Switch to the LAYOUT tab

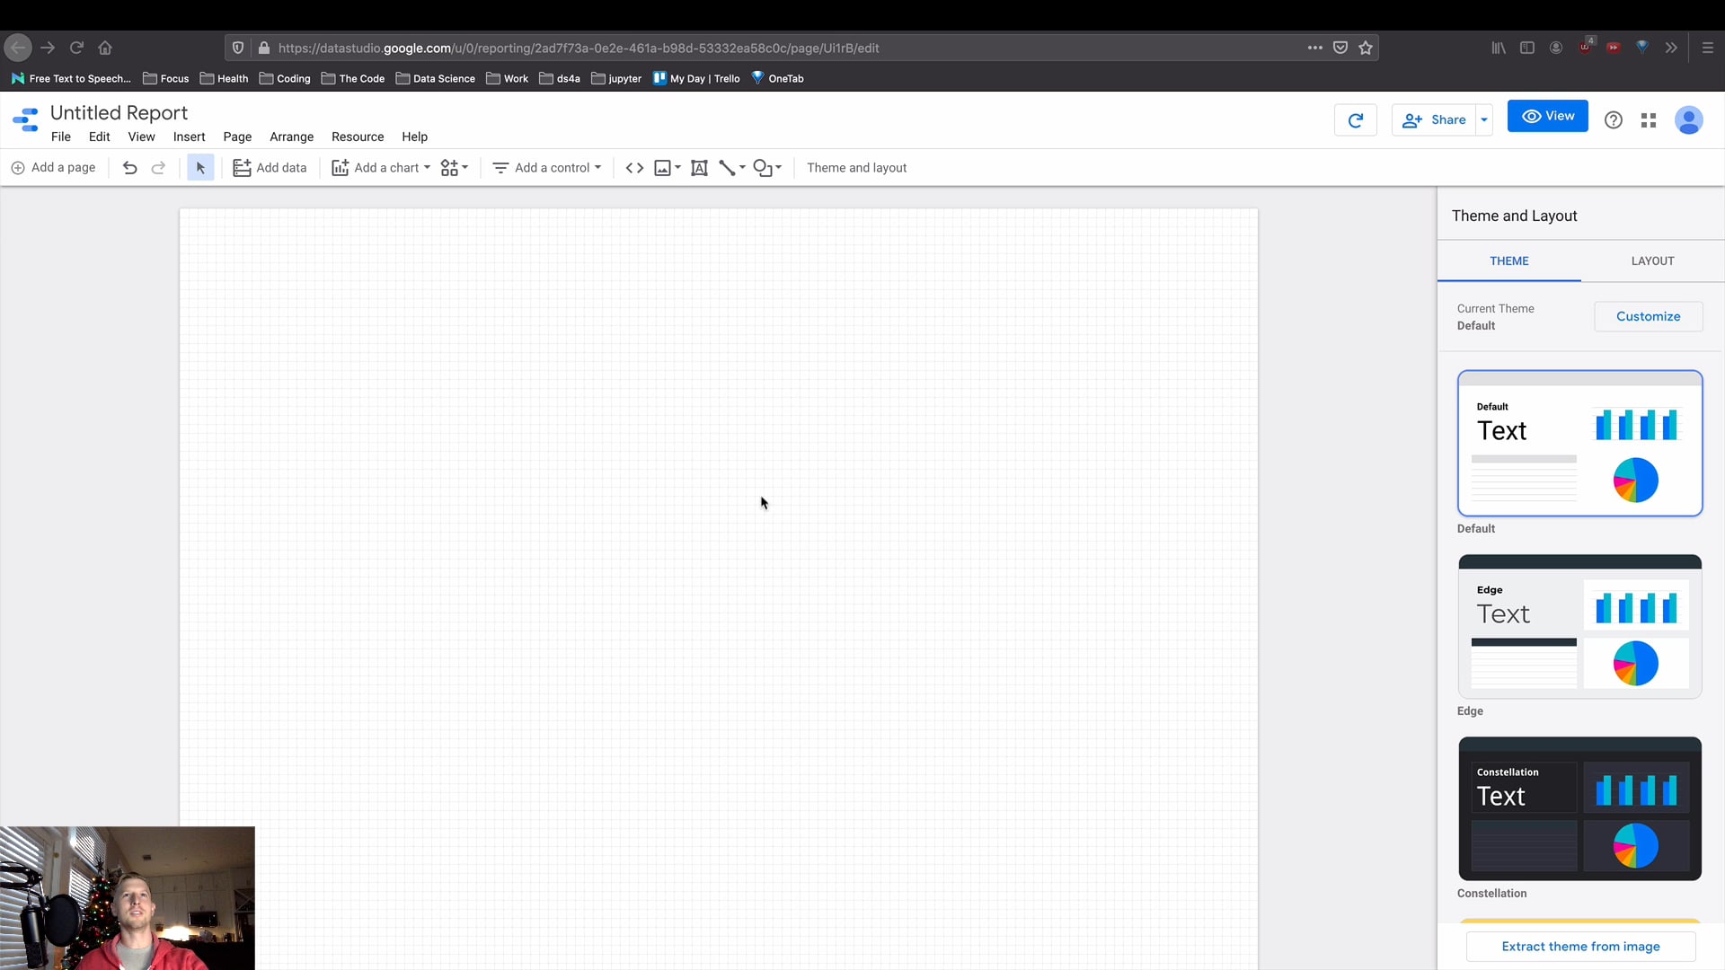(x=1653, y=260)
